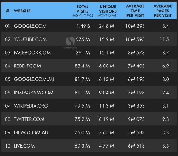The height and width of the screenshot is (156, 178).
Task: Select the FACEBOOK.COM row name
Action: (x=32, y=53)
